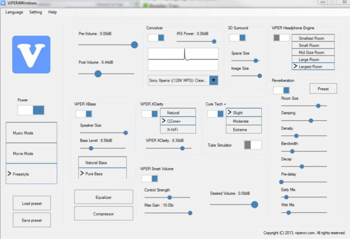Click the Save preset button
This screenshot has height=239, width=350.
click(32, 220)
